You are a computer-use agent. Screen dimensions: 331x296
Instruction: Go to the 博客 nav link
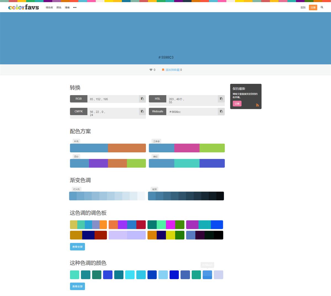(67, 7)
